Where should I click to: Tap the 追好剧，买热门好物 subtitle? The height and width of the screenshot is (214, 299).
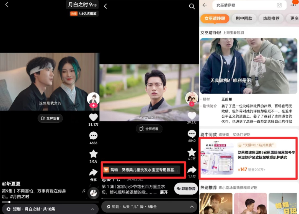click(x=234, y=135)
